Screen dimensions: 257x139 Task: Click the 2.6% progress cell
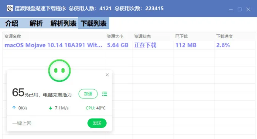[x=223, y=45]
